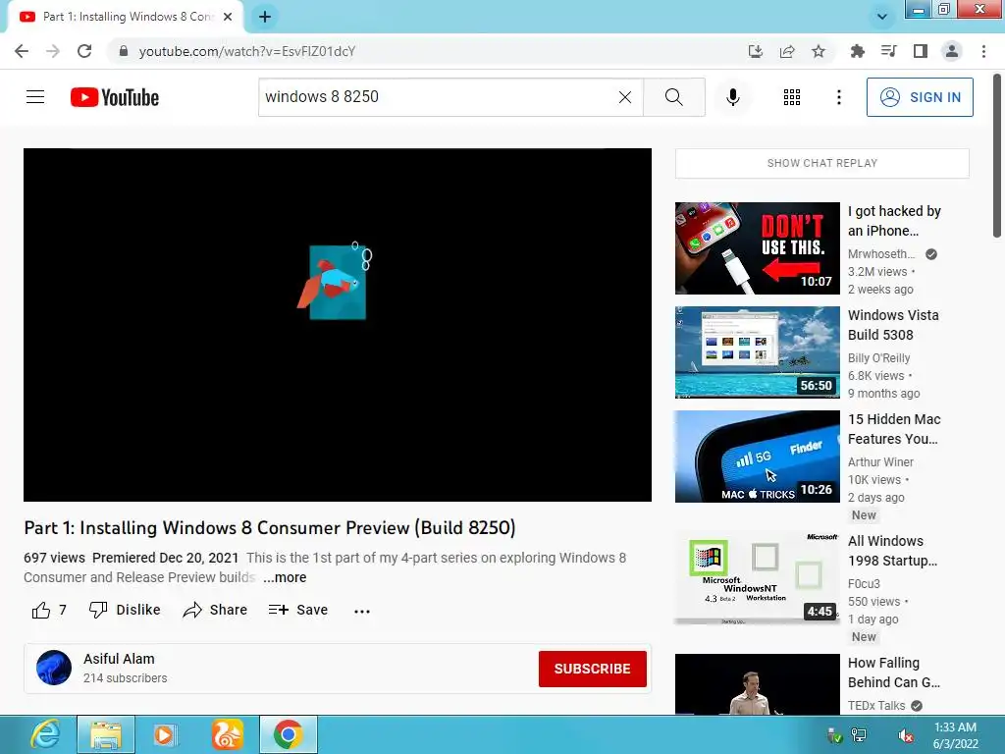This screenshot has height=754, width=1005.
Task: Open the taskbar clock showing 1:33 AM
Action: (x=955, y=735)
